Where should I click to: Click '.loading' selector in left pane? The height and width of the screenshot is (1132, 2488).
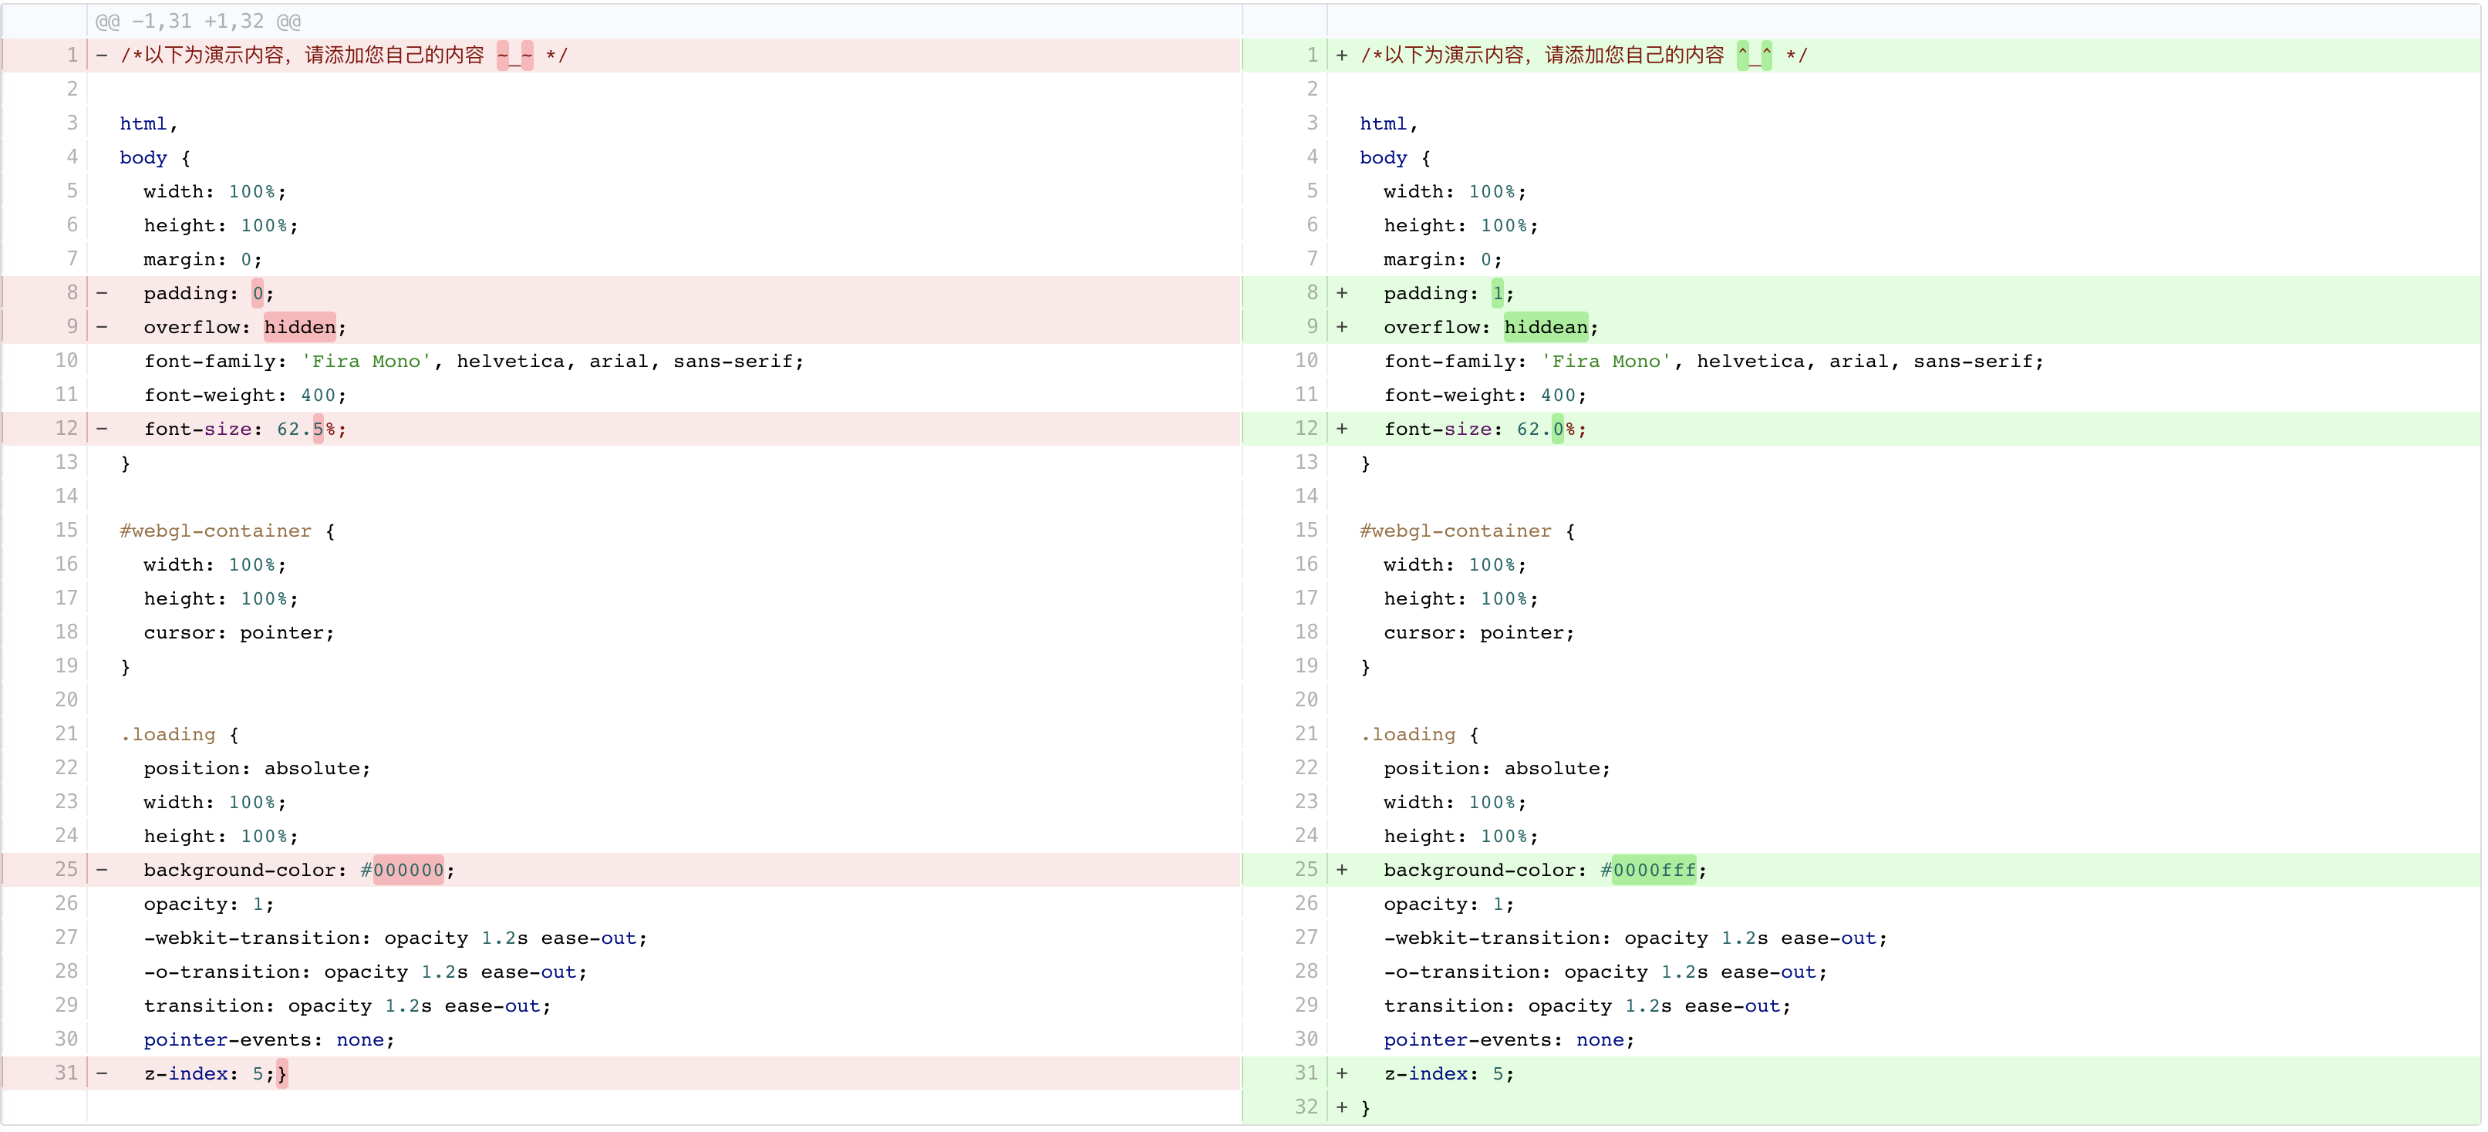(x=168, y=734)
